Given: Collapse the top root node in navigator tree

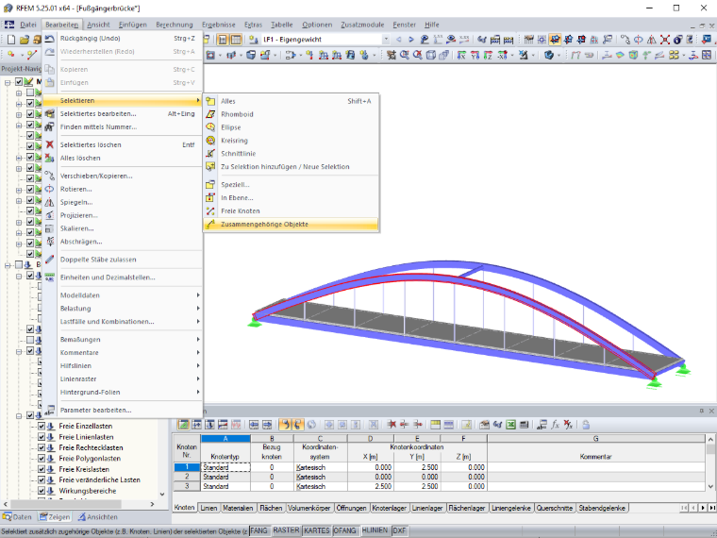Looking at the screenshot, I should pyautogui.click(x=8, y=82).
